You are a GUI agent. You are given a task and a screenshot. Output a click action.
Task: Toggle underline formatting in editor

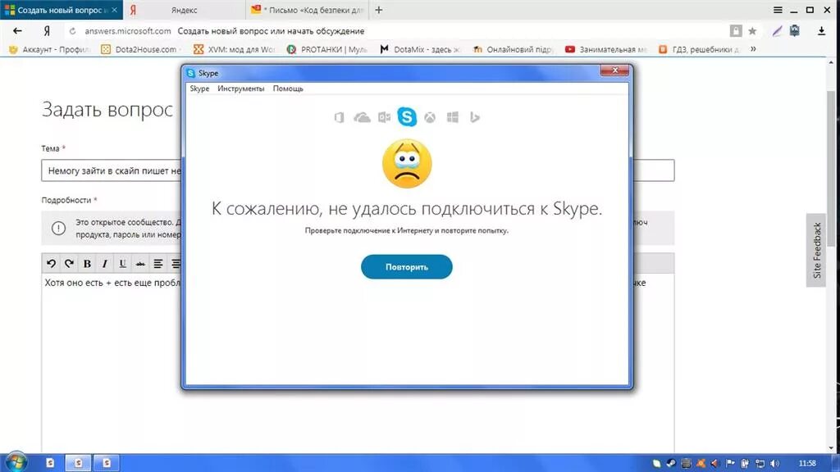click(123, 263)
